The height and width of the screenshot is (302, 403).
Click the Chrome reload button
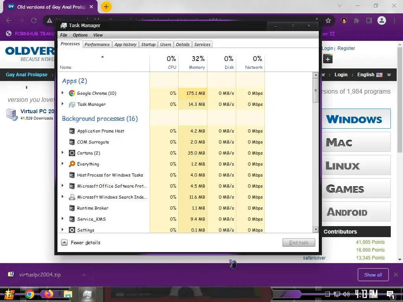coord(34,20)
